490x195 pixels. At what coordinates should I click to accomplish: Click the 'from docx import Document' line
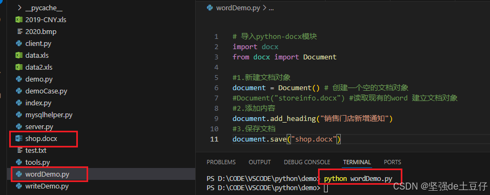coord(284,57)
